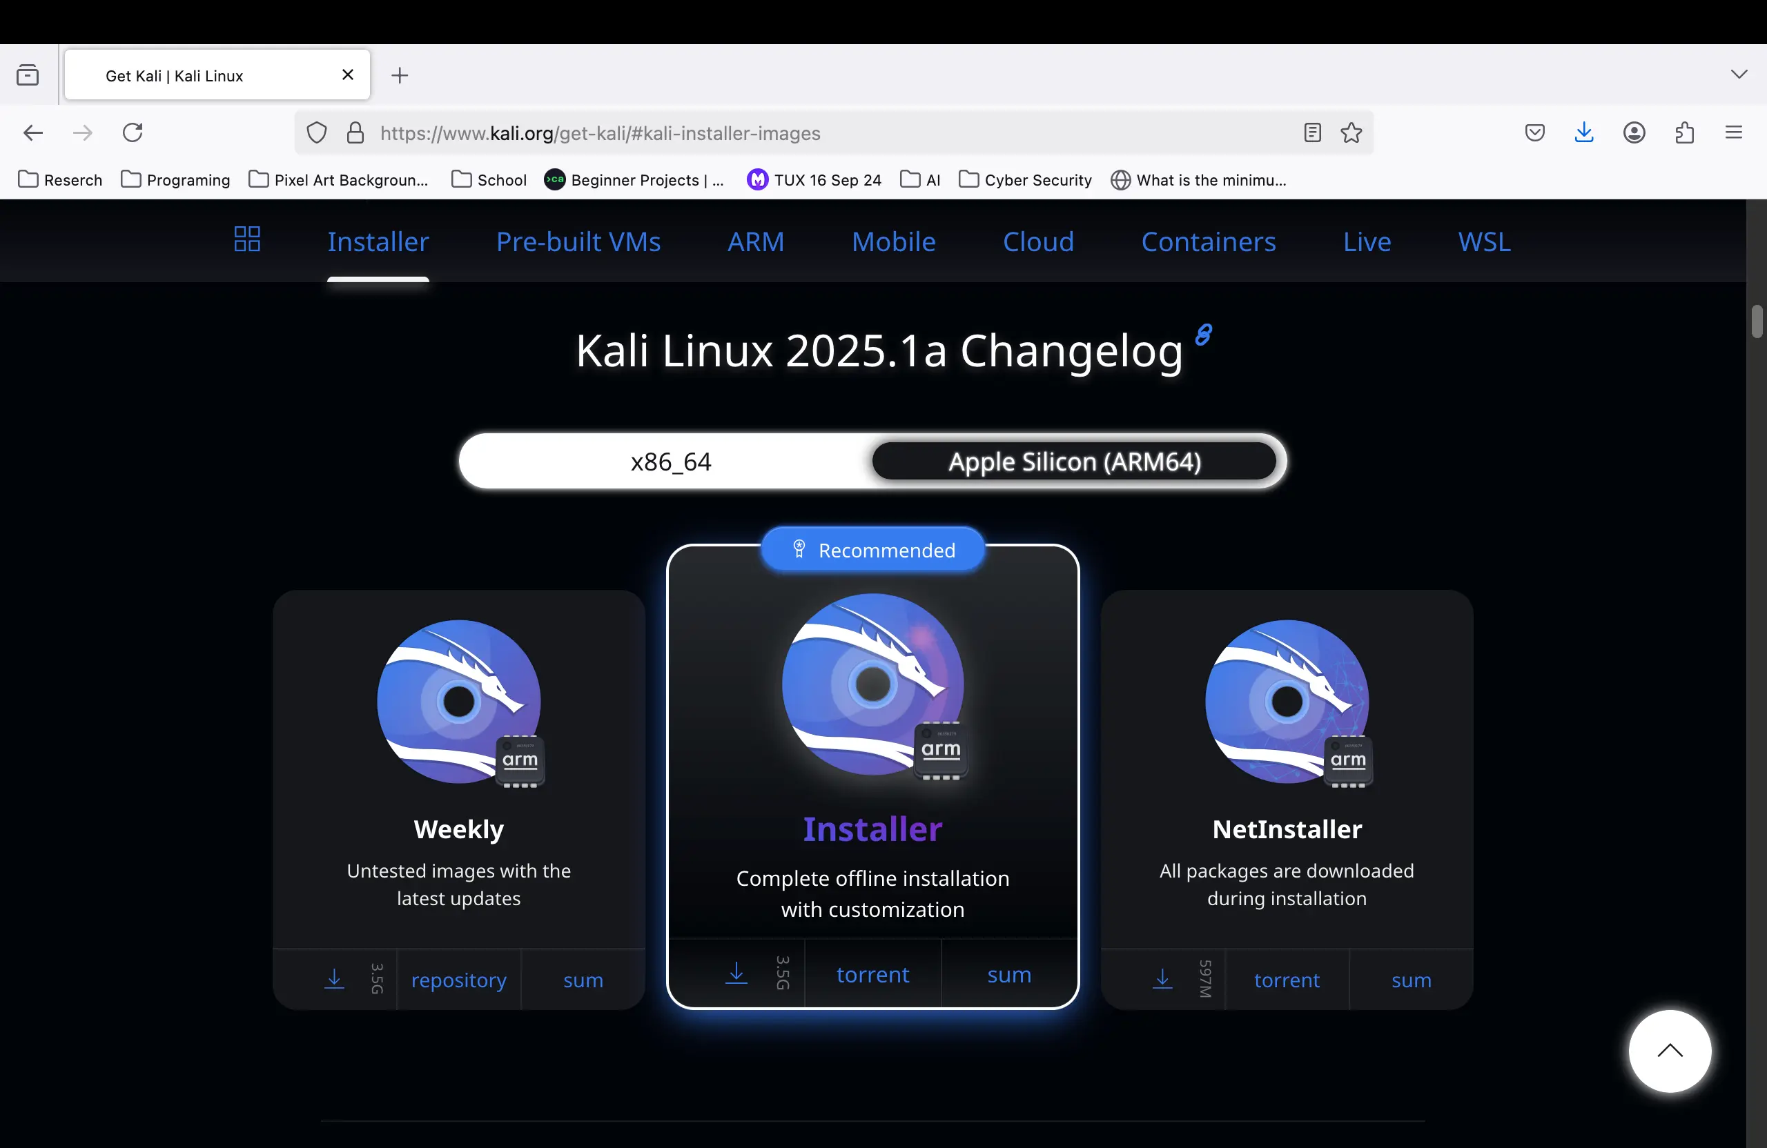Switch to the Pre-built VMs tab
Viewport: 1767px width, 1148px height.
pyautogui.click(x=578, y=241)
